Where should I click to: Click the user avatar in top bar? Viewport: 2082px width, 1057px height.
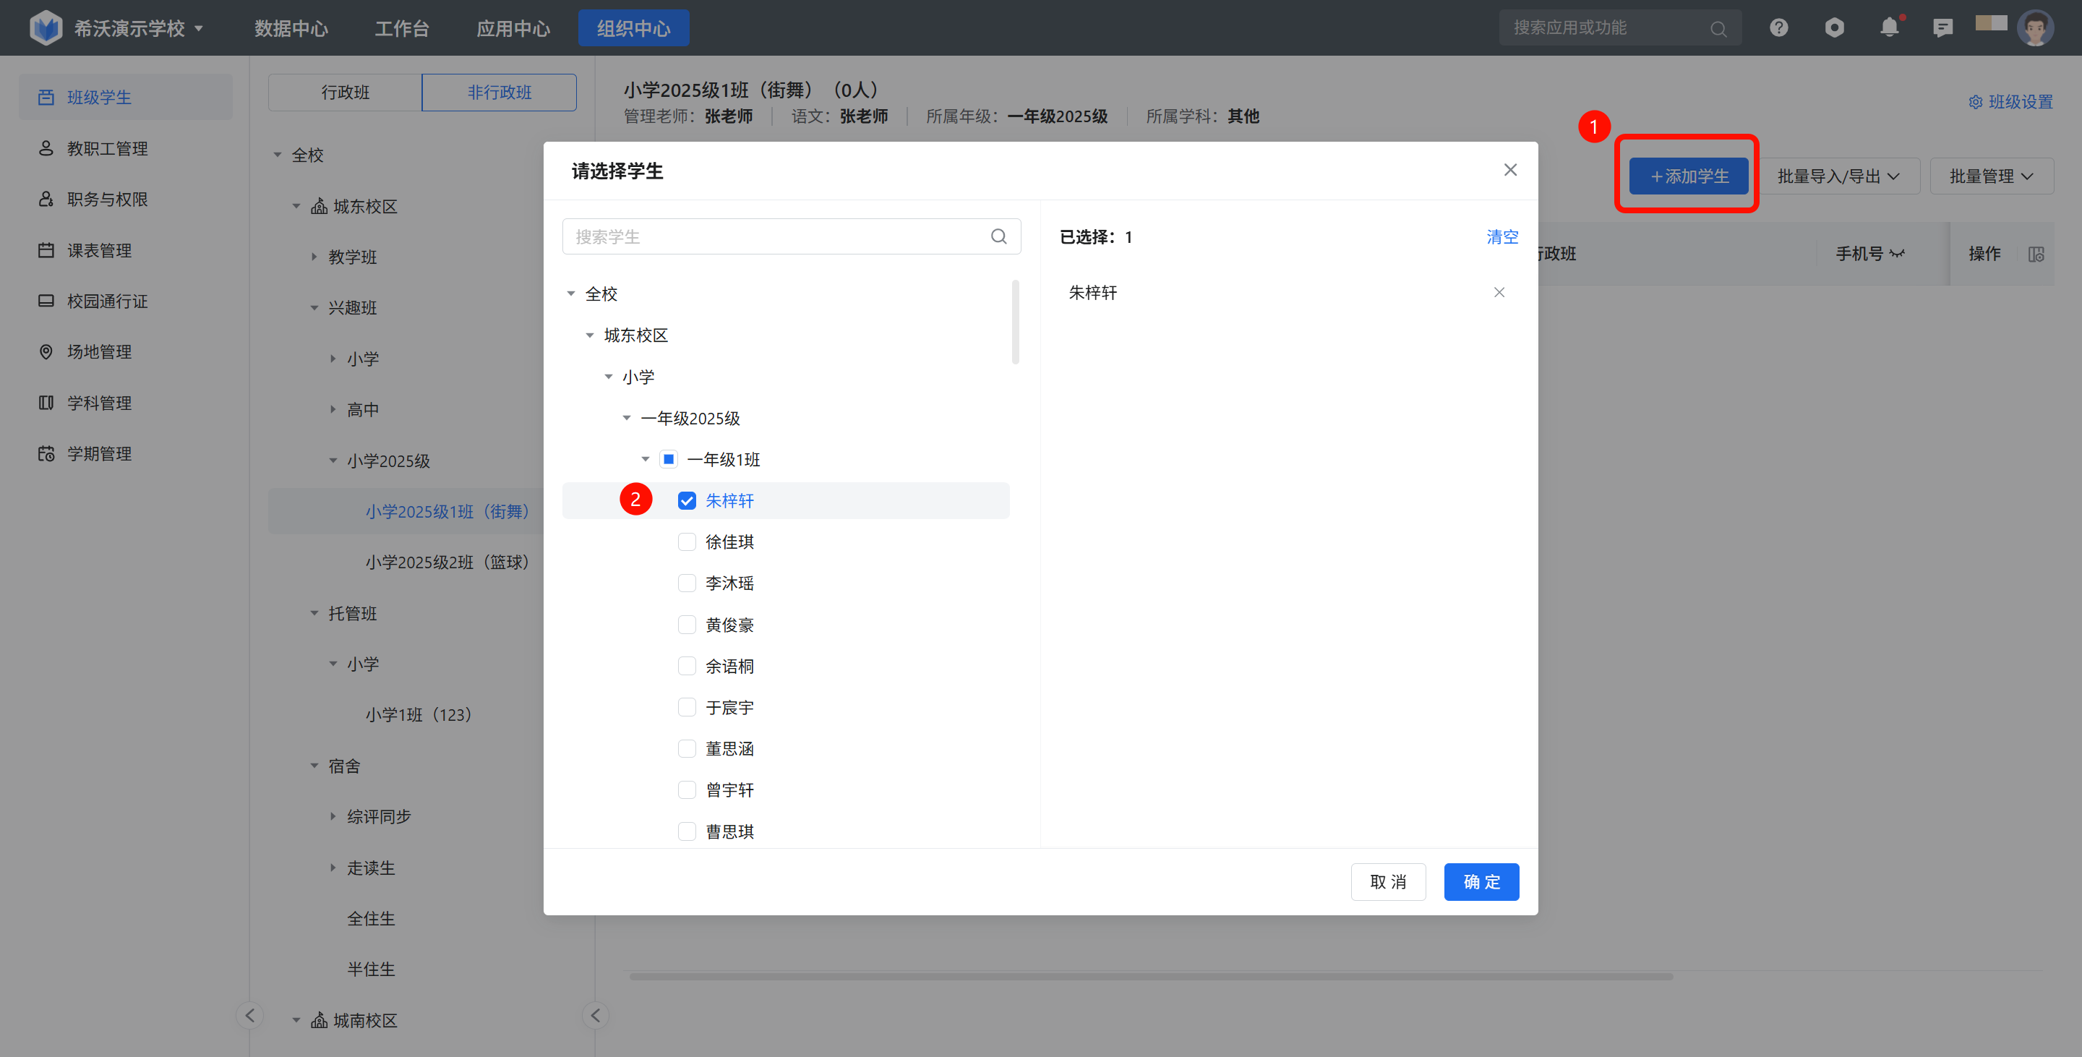pyautogui.click(x=2034, y=28)
